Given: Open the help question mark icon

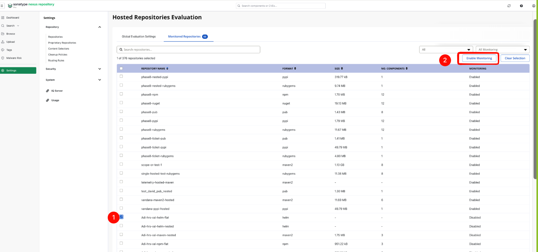Looking at the screenshot, I should (521, 6).
